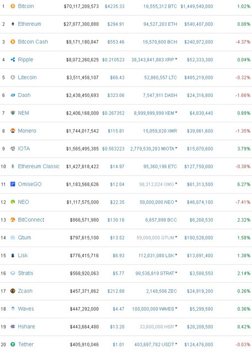
Task: Click the Stratis logo icon
Action: [13, 273]
